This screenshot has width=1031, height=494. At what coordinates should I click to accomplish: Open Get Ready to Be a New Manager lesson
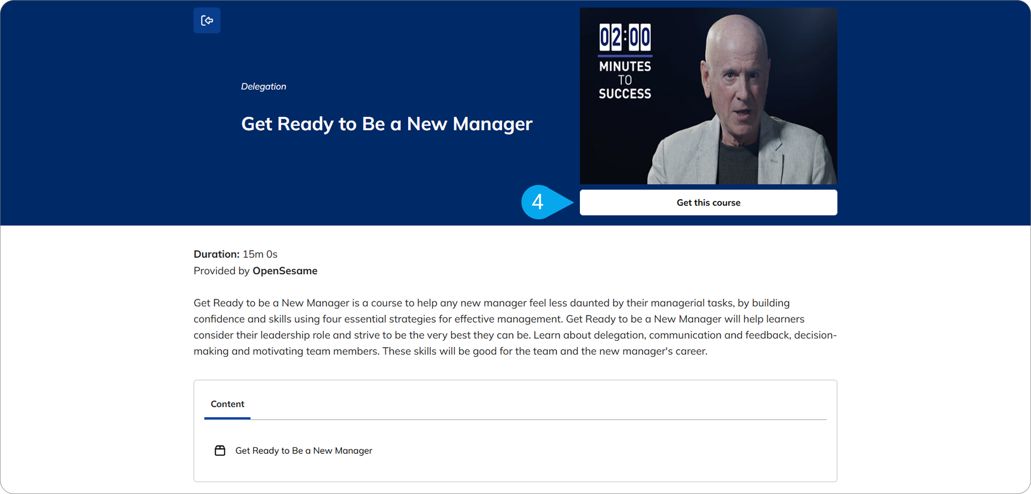pos(304,451)
